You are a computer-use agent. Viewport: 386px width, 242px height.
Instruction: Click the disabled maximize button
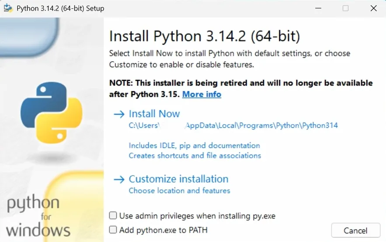click(345, 8)
